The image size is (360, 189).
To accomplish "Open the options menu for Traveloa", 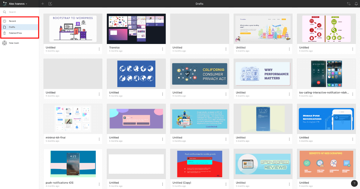I will (x=163, y=49).
